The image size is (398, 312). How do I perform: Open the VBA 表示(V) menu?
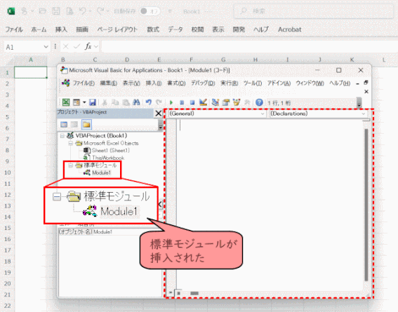coord(131,83)
